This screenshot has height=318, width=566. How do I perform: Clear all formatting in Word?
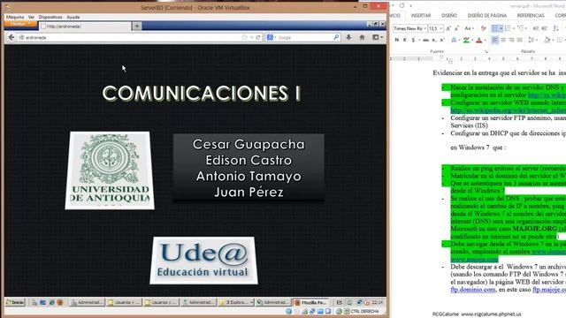(484, 28)
